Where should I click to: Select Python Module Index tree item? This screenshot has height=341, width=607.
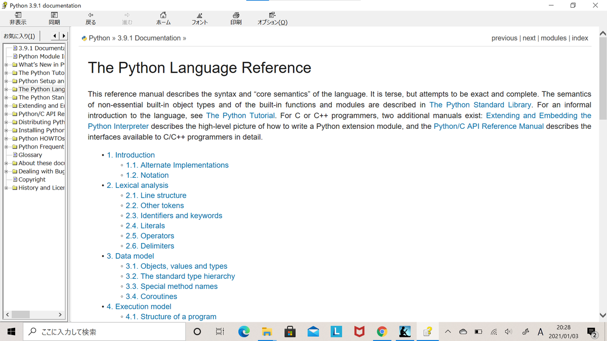coord(41,57)
